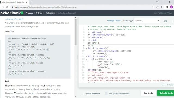Image resolution: width=174 pixels, height=98 pixels.
Task: Click Exit Full Screen View
Action: (163, 13)
